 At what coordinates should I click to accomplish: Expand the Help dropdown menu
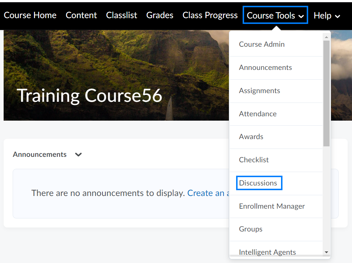coord(327,16)
